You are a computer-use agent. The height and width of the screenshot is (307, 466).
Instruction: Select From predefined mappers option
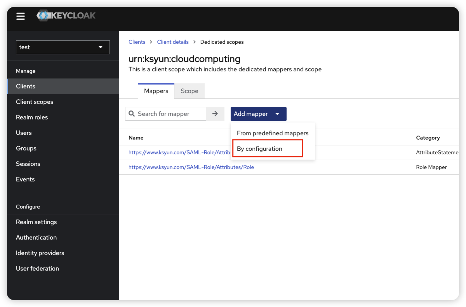[272, 133]
